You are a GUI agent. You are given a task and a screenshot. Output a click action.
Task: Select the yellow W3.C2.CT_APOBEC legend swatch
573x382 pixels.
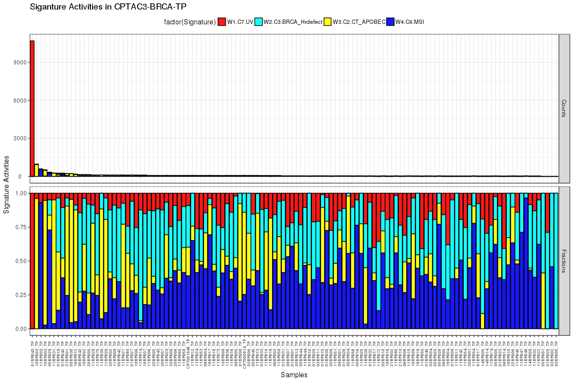click(328, 21)
